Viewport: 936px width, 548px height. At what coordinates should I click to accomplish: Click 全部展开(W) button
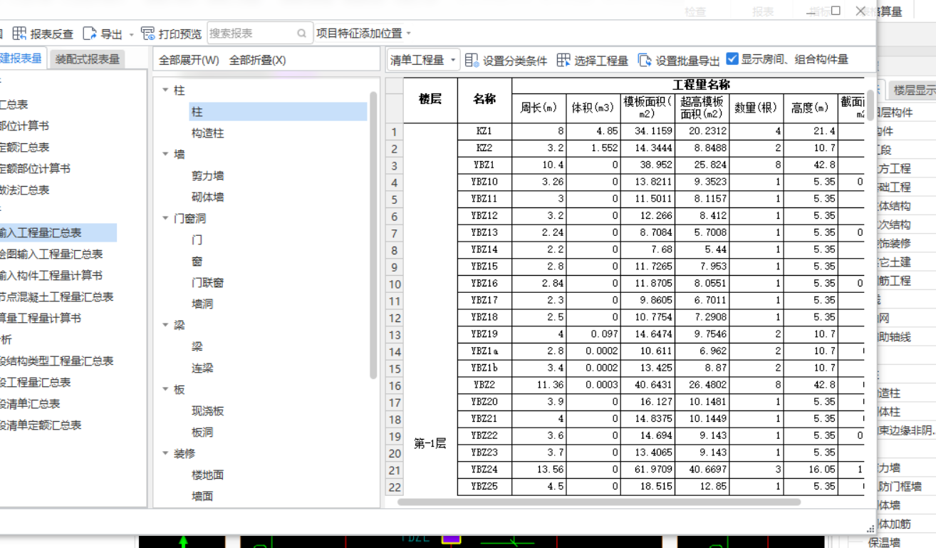point(189,61)
